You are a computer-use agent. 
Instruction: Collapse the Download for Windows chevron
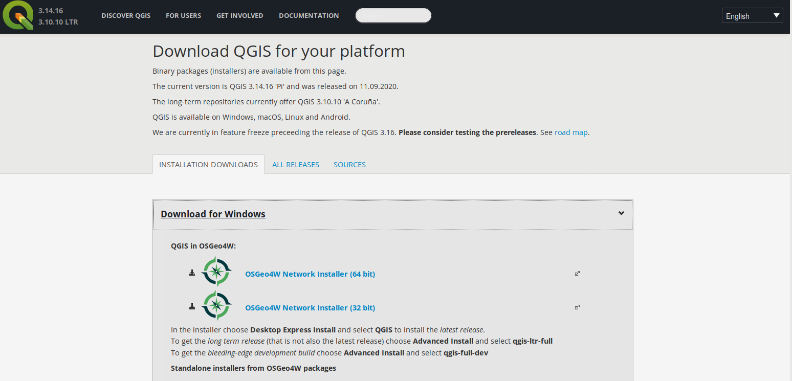click(x=621, y=213)
